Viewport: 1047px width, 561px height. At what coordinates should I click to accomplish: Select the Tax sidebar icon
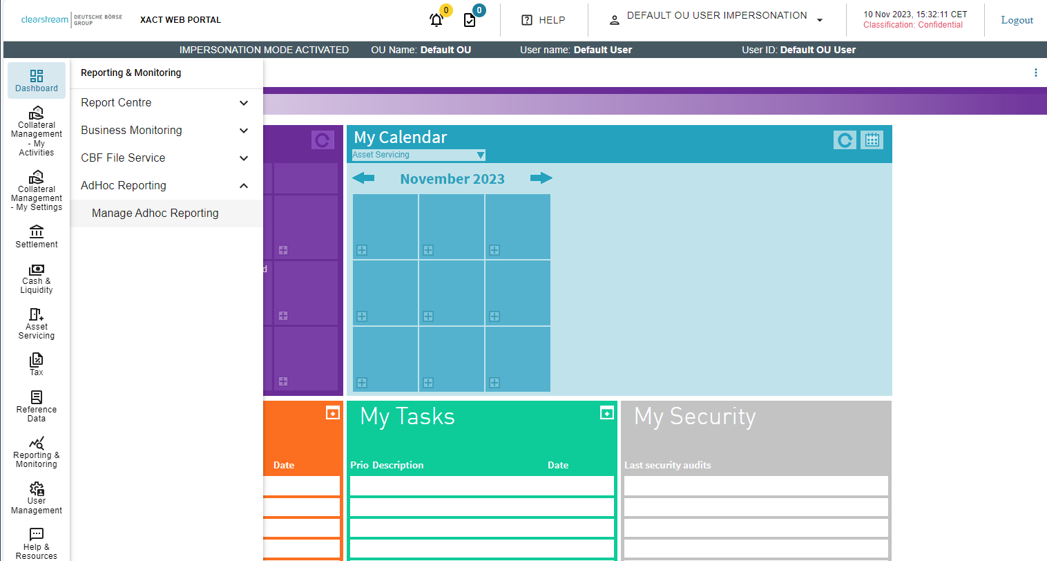36,364
